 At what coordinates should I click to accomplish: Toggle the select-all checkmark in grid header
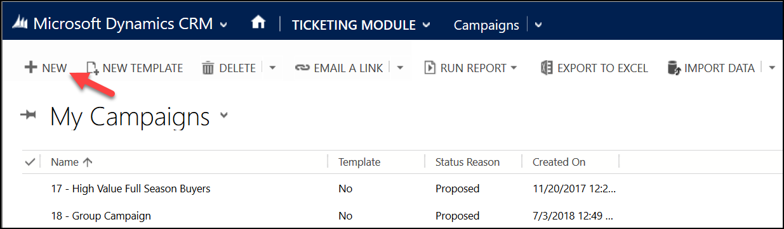tap(29, 162)
